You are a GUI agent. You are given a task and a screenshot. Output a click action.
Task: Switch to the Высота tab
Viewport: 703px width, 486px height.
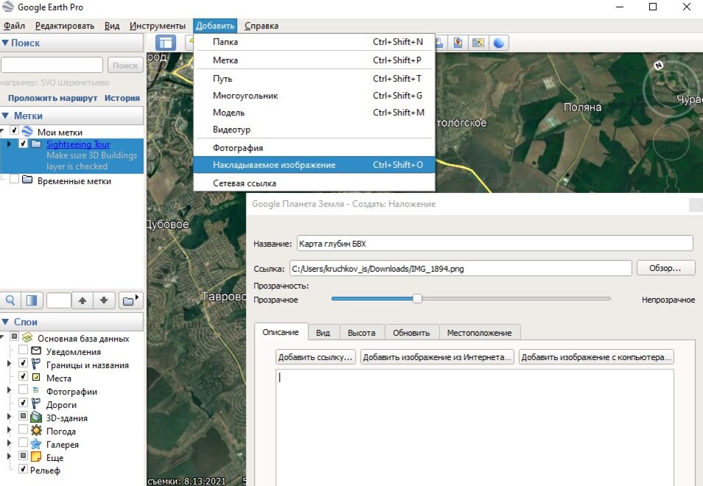click(361, 333)
